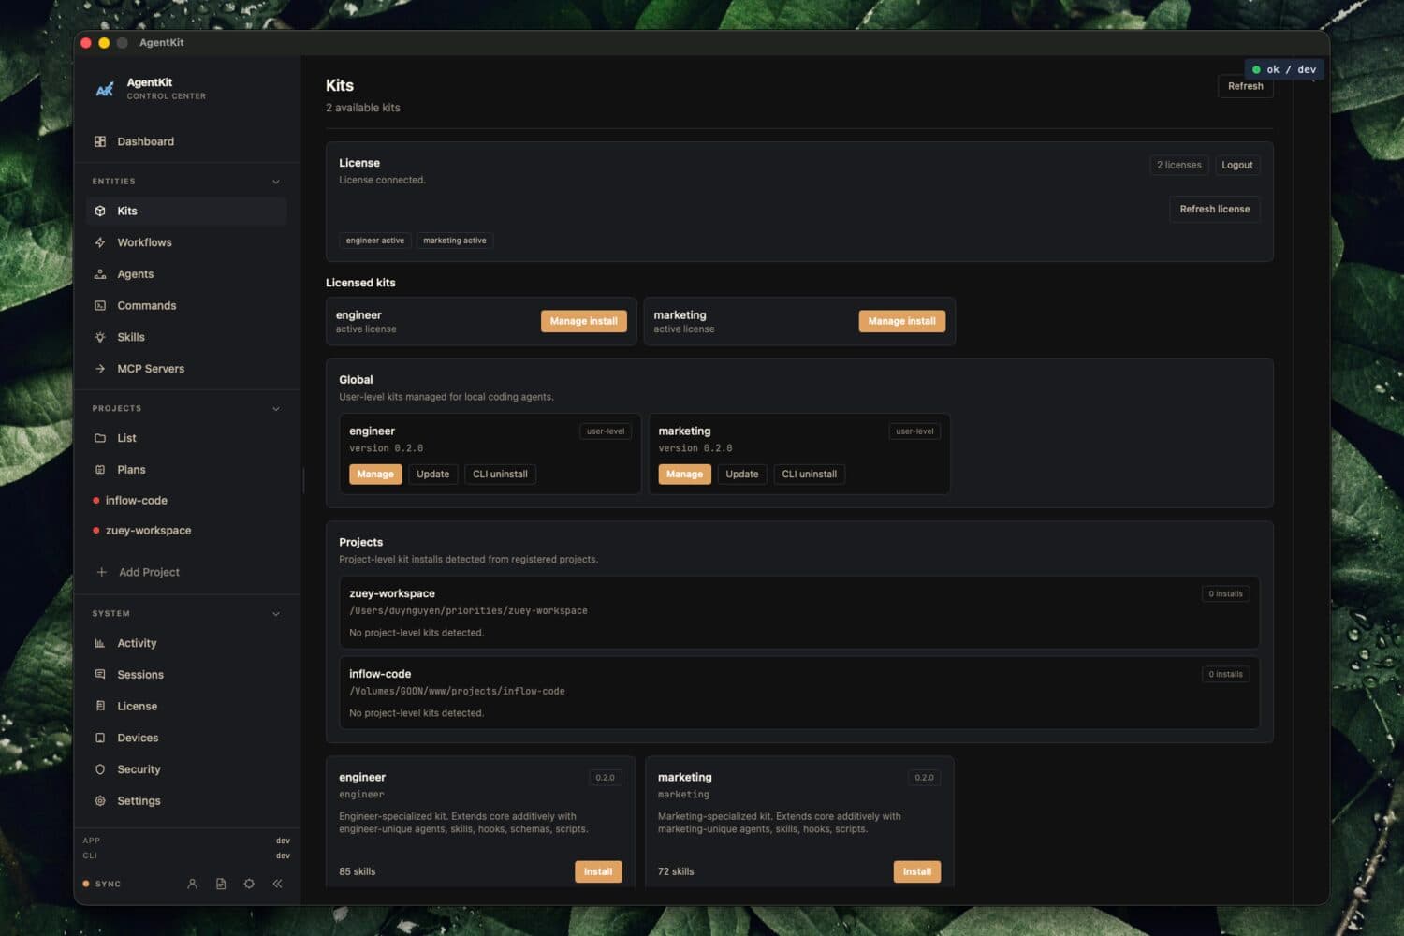This screenshot has height=936, width=1404.
Task: Select the Kits cube icon in sidebar
Action: pos(100,211)
